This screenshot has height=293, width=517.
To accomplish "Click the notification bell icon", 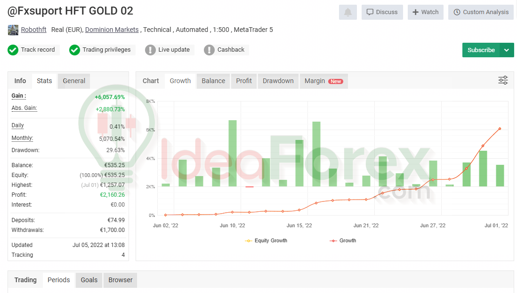I will click(347, 12).
